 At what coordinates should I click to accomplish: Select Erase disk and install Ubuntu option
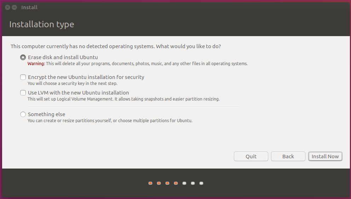tap(23, 57)
